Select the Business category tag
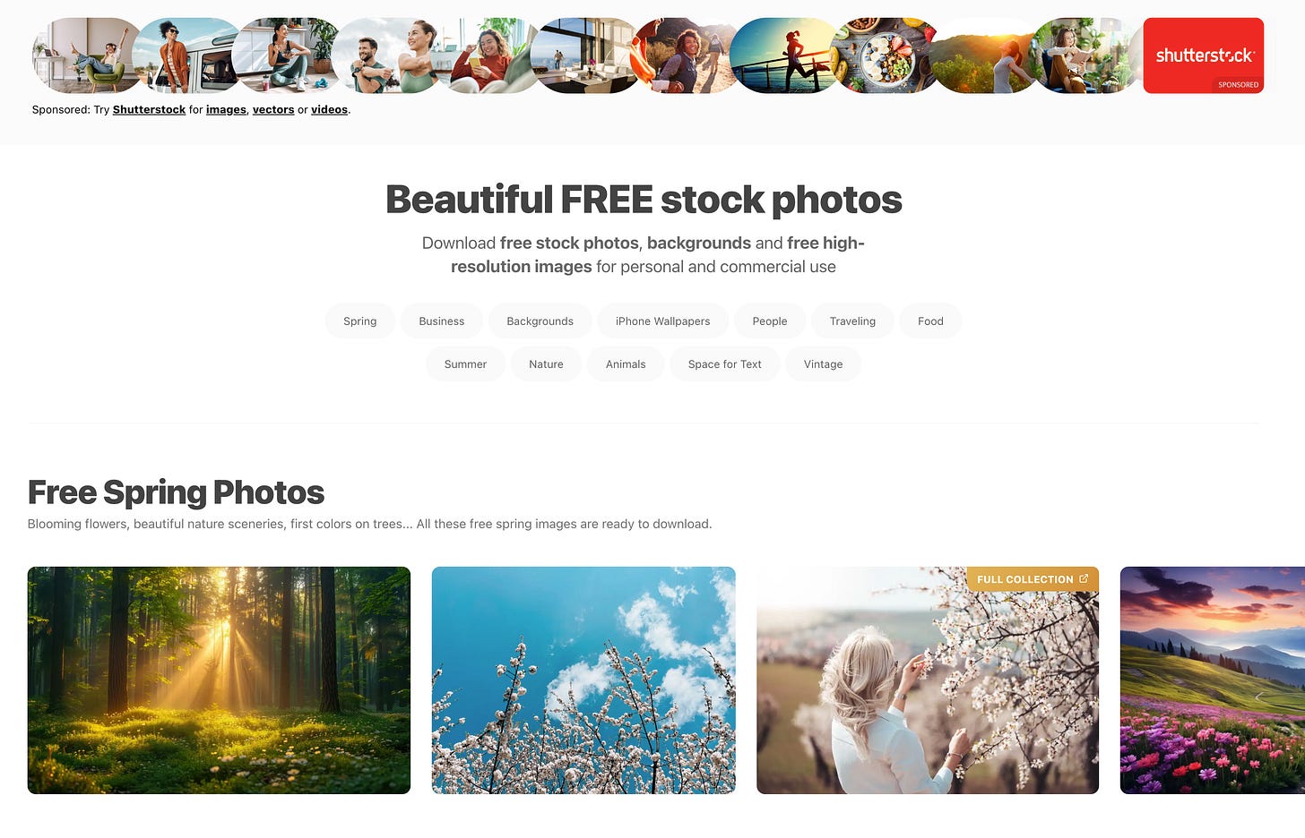Viewport: 1305px width, 838px height. pos(442,321)
